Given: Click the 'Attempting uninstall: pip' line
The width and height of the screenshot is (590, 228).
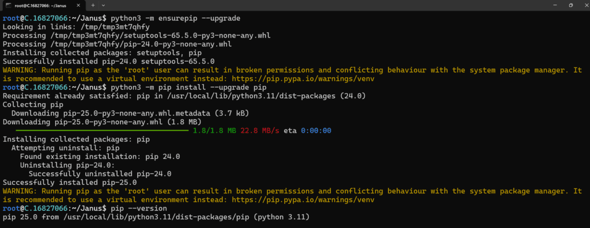Looking at the screenshot, I should coord(66,148).
